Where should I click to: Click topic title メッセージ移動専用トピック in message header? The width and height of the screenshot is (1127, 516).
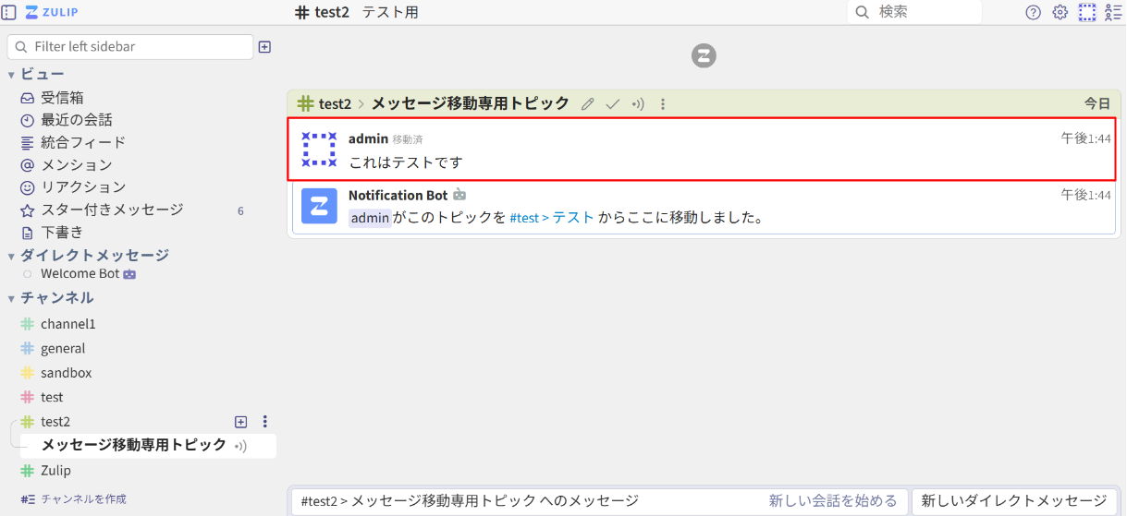click(471, 103)
